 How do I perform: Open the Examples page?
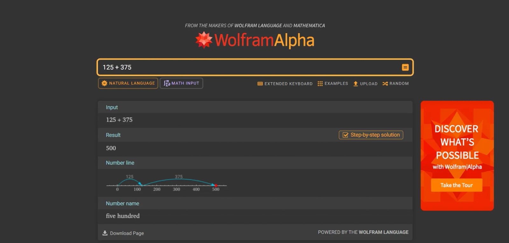tap(333, 83)
